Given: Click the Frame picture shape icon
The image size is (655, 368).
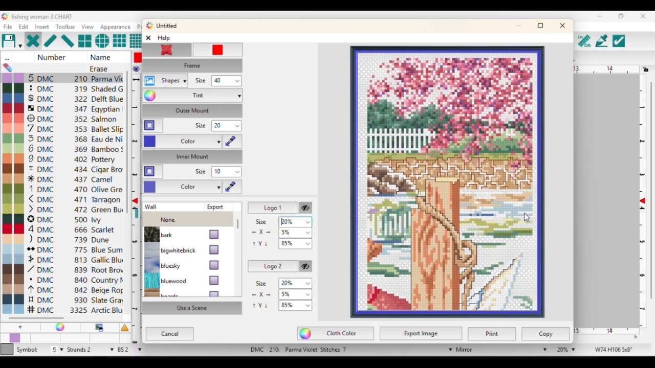Looking at the screenshot, I should click(149, 81).
